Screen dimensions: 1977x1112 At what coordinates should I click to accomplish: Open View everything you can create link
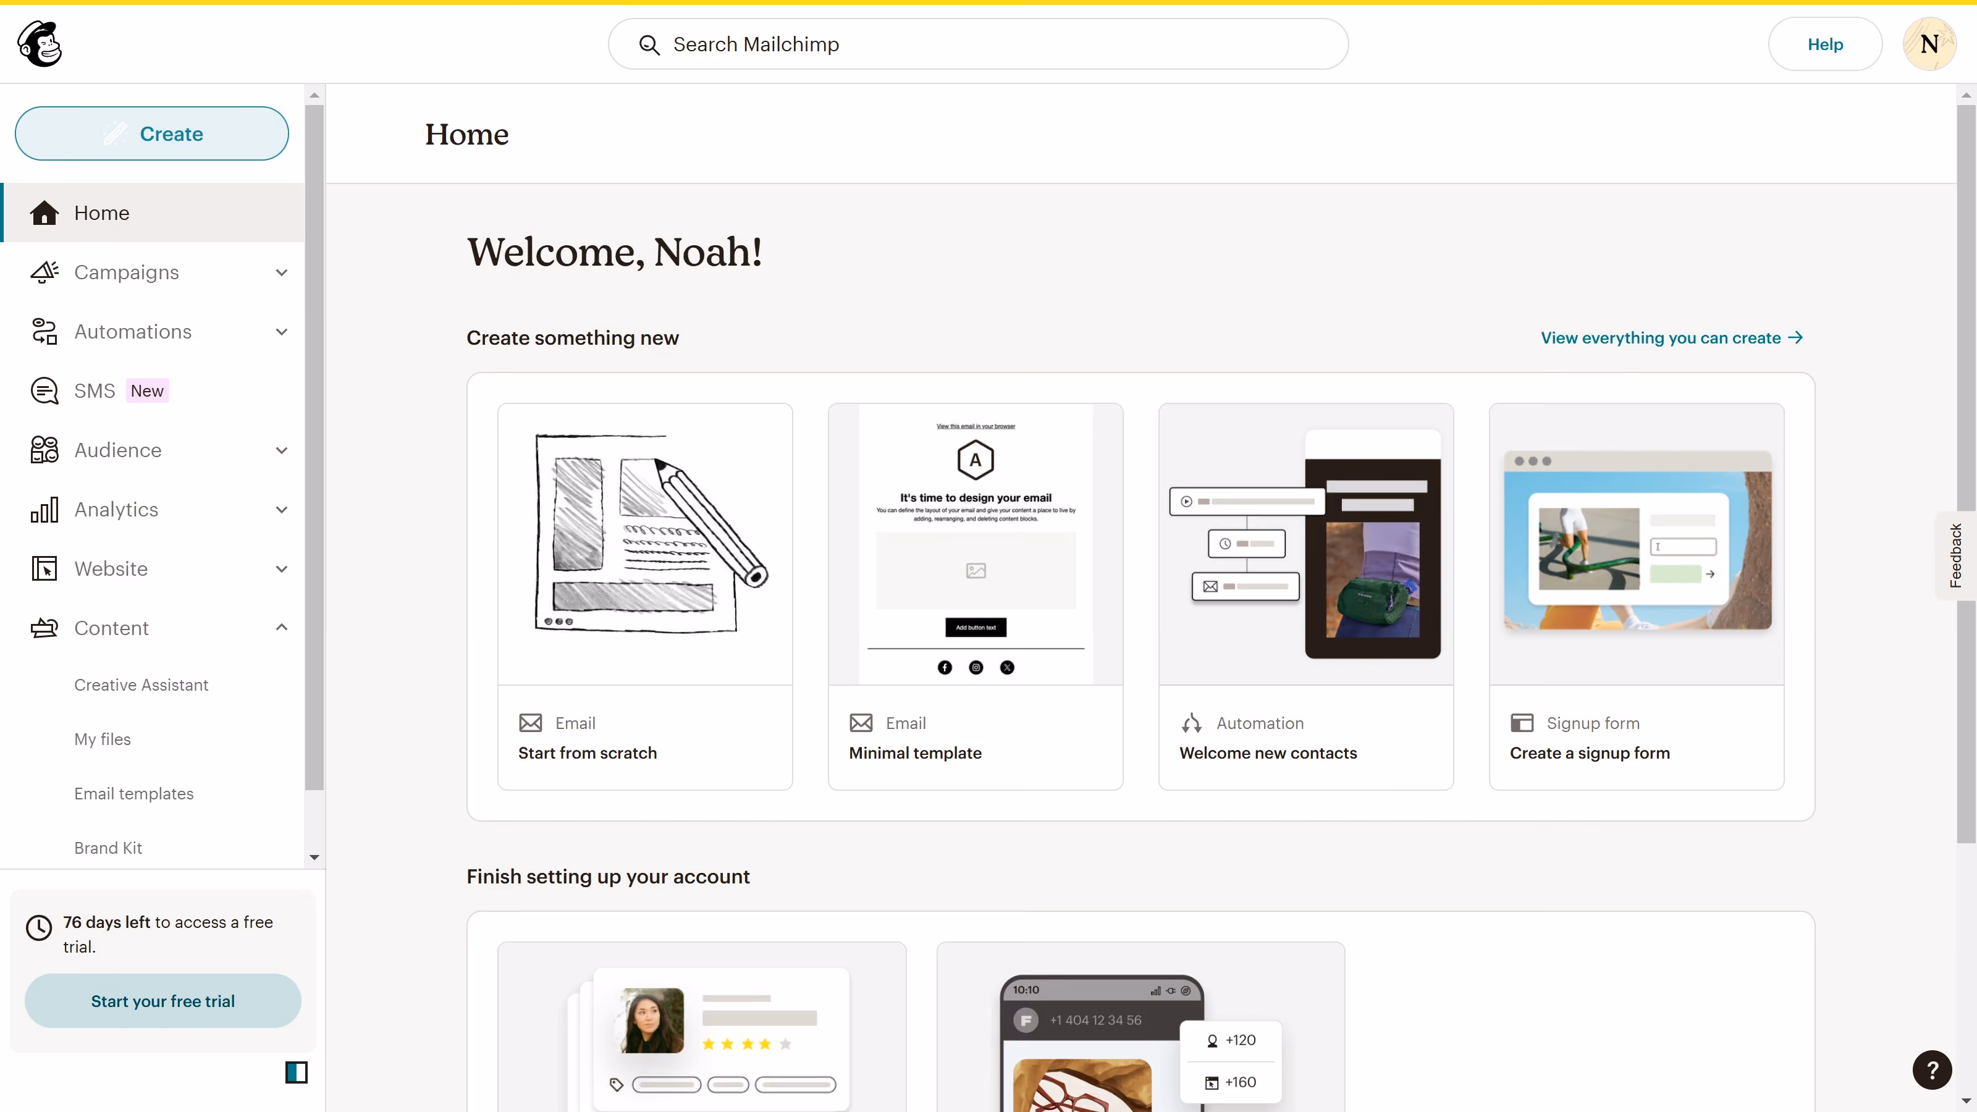(x=1672, y=338)
